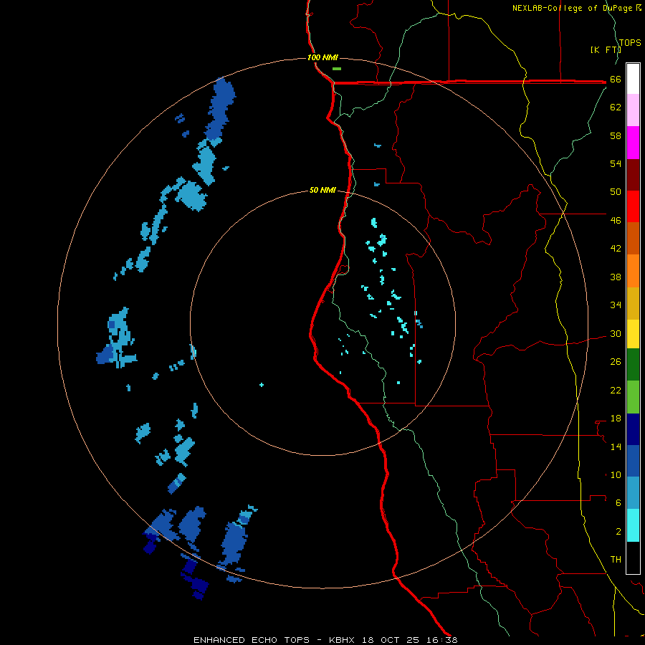This screenshot has height=645, width=645.
Task: Select the dark green legend swatch
Action: (x=633, y=365)
